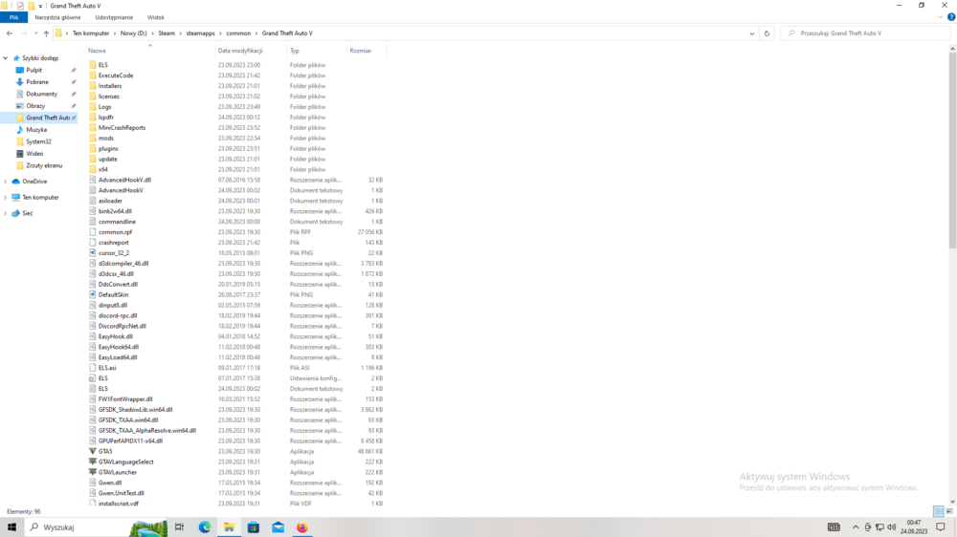Image resolution: width=957 pixels, height=537 pixels.
Task: Select the GTAVLauncher application icon
Action: [x=93, y=472]
